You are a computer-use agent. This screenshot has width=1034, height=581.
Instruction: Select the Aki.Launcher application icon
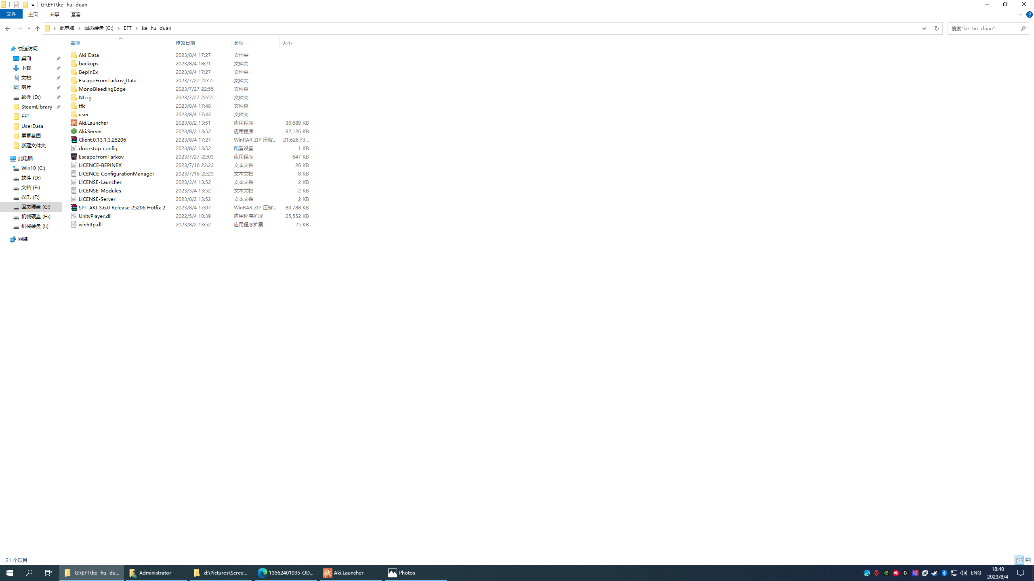[x=74, y=123]
